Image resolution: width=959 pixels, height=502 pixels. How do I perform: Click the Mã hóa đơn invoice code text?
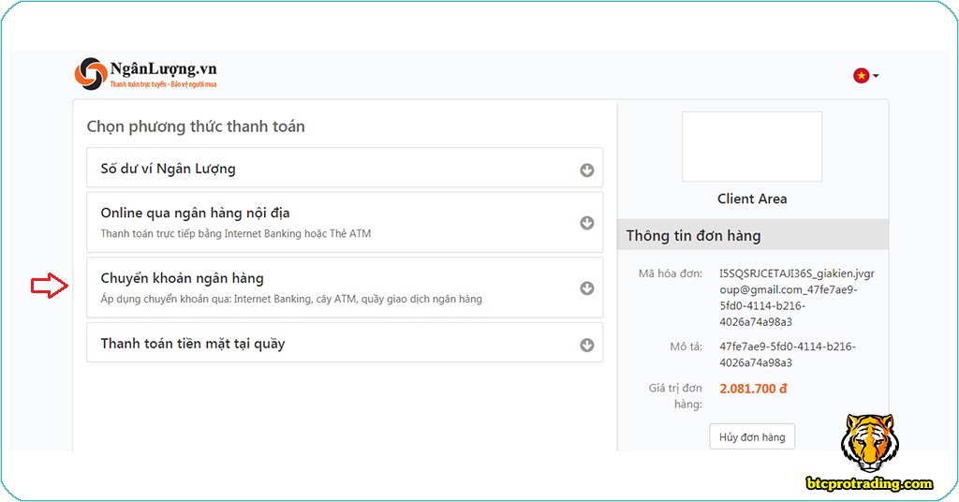(x=796, y=297)
